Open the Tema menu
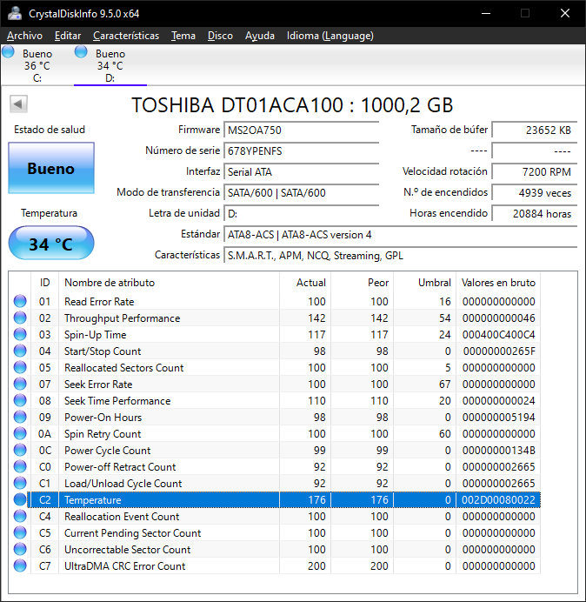This screenshot has width=586, height=602. [183, 36]
